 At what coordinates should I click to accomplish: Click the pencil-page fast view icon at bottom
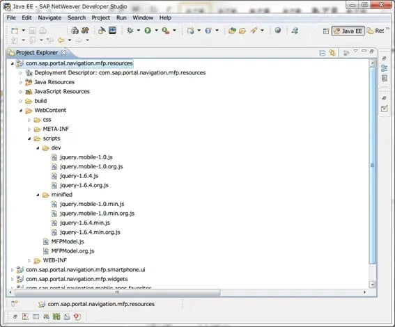(x=67, y=317)
